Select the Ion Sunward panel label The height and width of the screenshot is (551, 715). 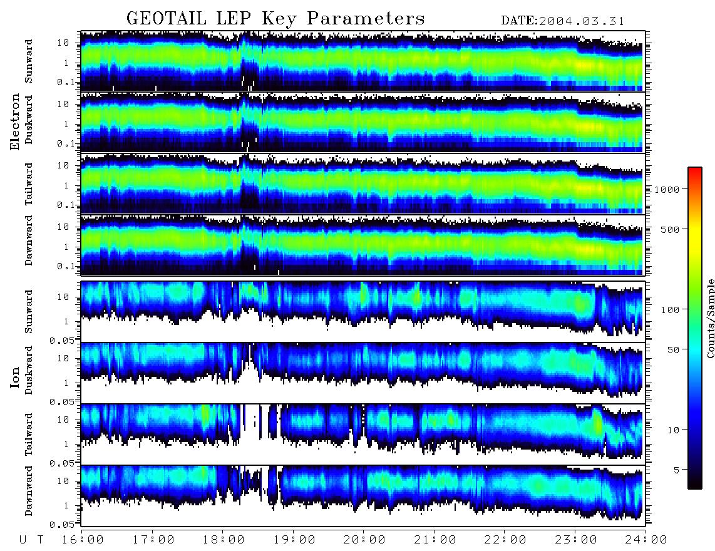point(29,311)
